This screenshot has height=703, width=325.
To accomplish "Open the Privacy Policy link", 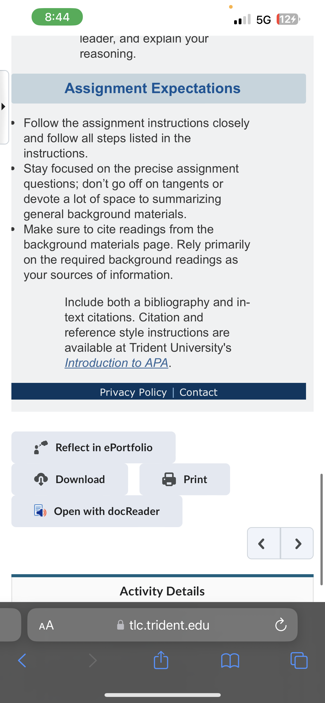I will (x=133, y=392).
